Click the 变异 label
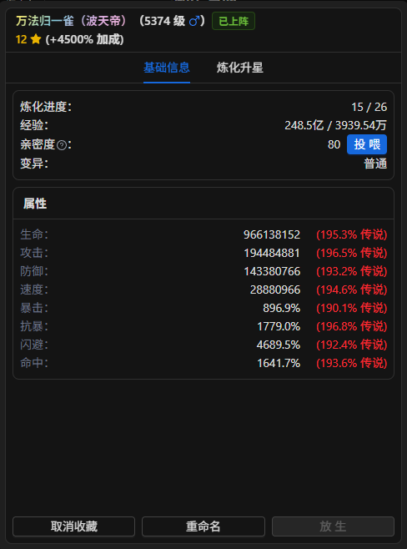The height and width of the screenshot is (549, 407). click(x=34, y=164)
